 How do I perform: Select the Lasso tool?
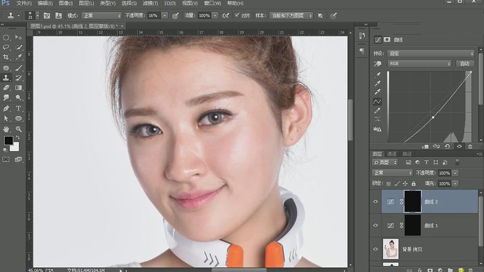click(6, 47)
